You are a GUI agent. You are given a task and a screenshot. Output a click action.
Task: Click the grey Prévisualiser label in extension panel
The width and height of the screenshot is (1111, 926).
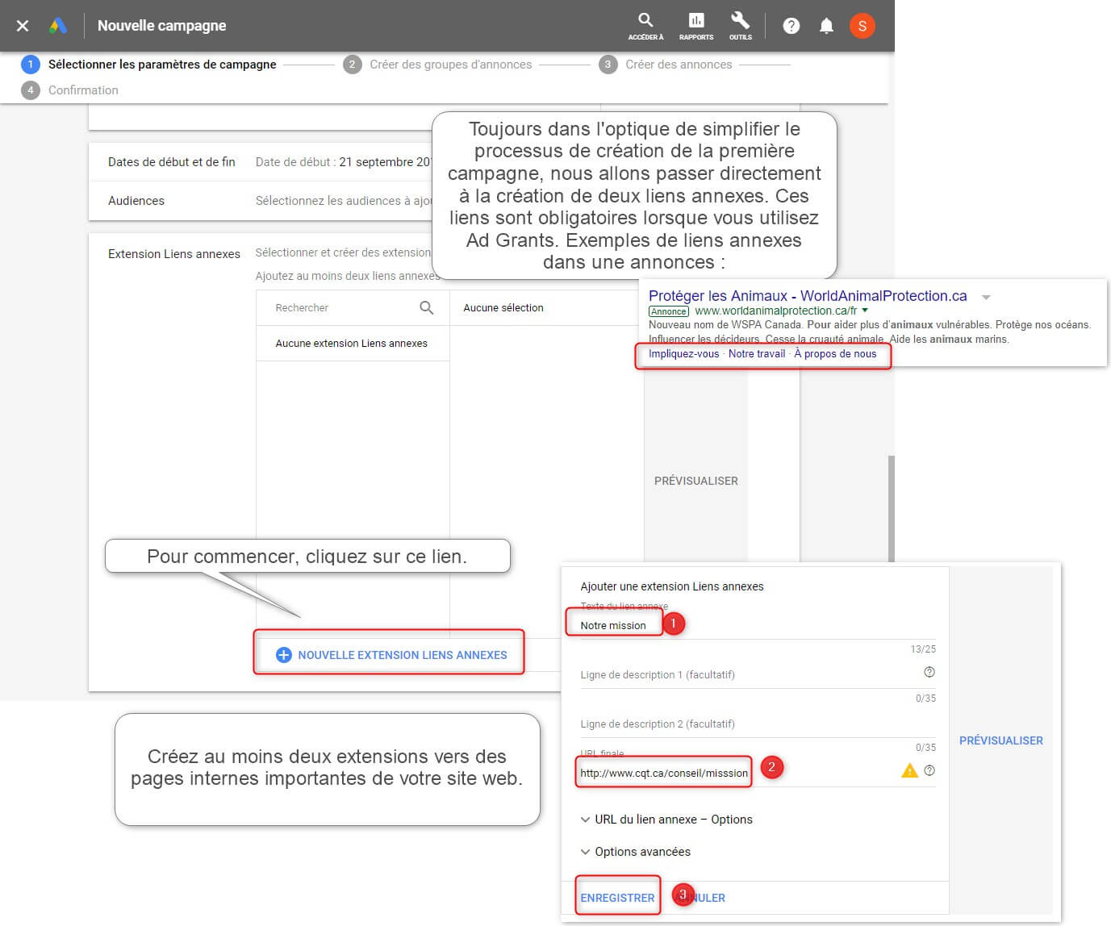pos(696,481)
